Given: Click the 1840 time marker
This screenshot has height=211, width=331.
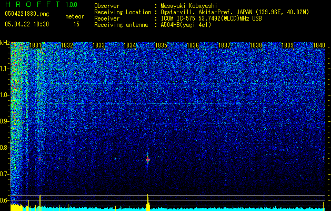Looking at the screenshot, I should coord(319,45).
